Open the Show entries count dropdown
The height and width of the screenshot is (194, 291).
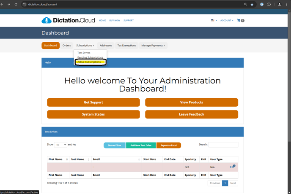[60, 145]
